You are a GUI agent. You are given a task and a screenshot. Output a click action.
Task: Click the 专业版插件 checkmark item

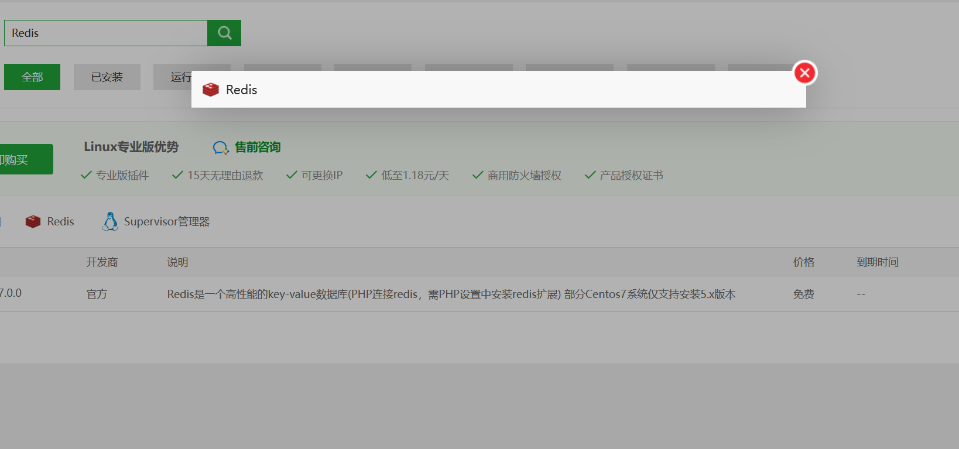(x=115, y=175)
